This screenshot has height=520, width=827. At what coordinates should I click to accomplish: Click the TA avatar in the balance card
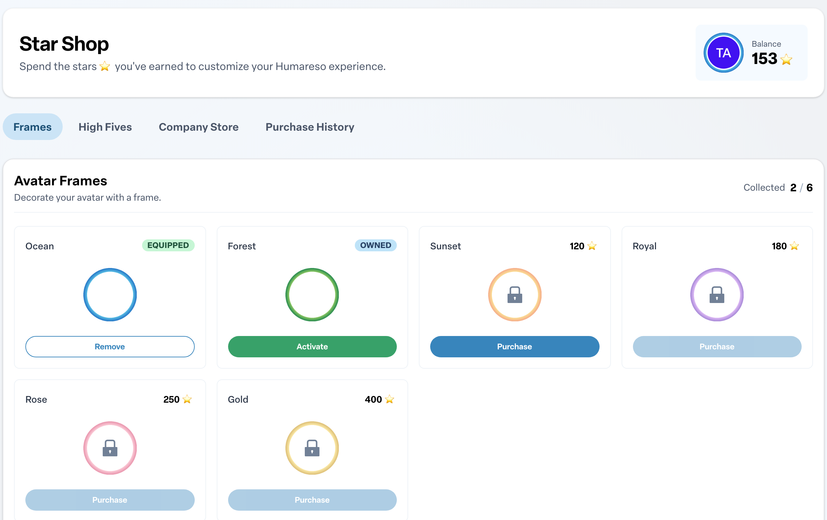point(723,53)
